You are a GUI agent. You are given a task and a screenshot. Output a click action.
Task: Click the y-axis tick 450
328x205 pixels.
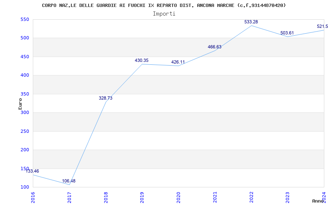(24, 57)
